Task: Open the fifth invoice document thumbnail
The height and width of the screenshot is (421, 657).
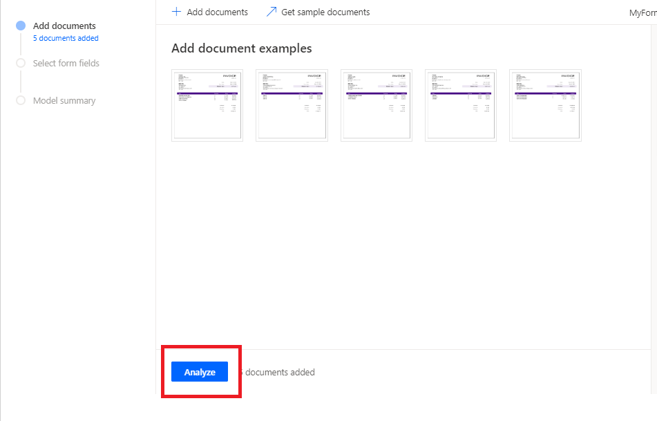Action: click(x=546, y=105)
